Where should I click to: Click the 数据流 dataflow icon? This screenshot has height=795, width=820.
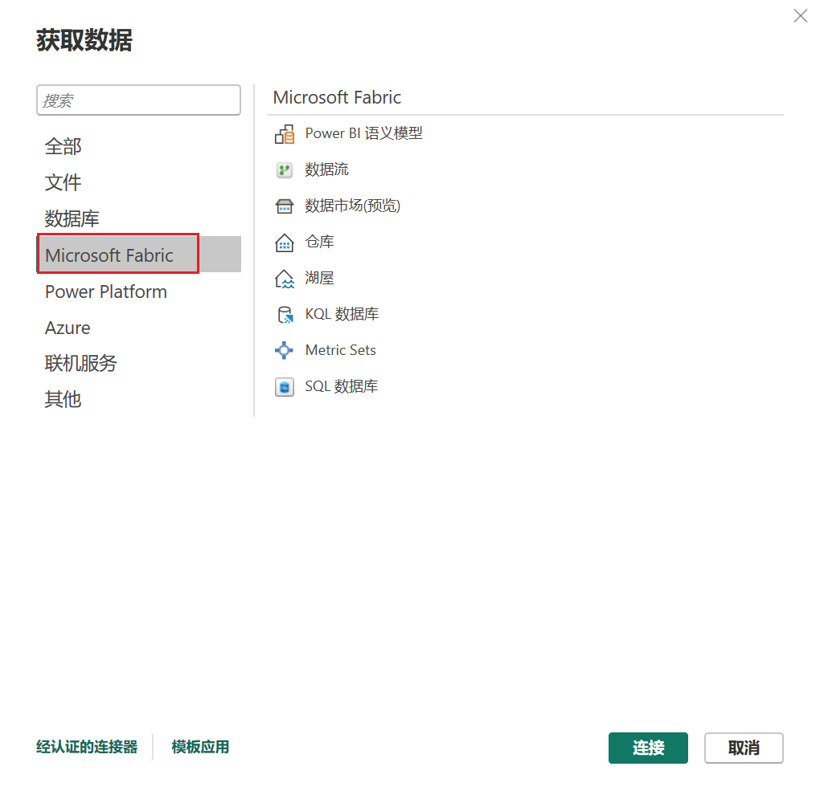[x=285, y=170]
